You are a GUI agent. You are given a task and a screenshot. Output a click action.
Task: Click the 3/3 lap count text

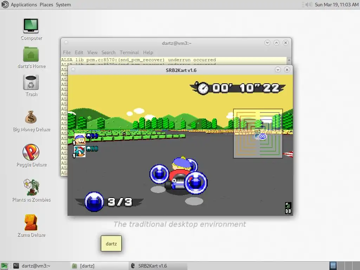point(120,202)
